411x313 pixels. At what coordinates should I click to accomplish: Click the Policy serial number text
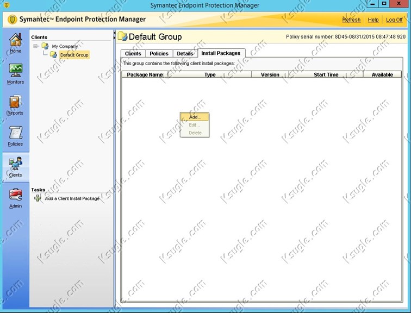[x=346, y=36]
